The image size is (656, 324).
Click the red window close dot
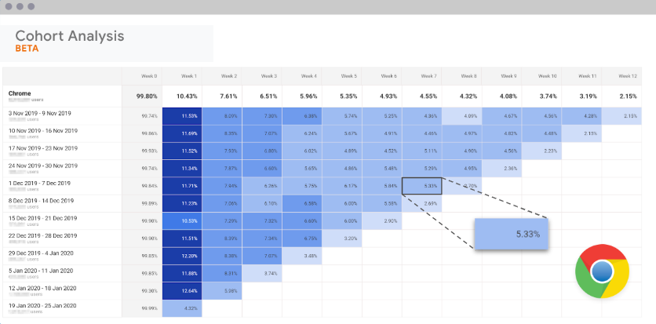tap(9, 6)
